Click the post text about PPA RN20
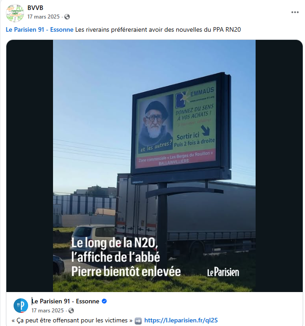 click(x=158, y=29)
